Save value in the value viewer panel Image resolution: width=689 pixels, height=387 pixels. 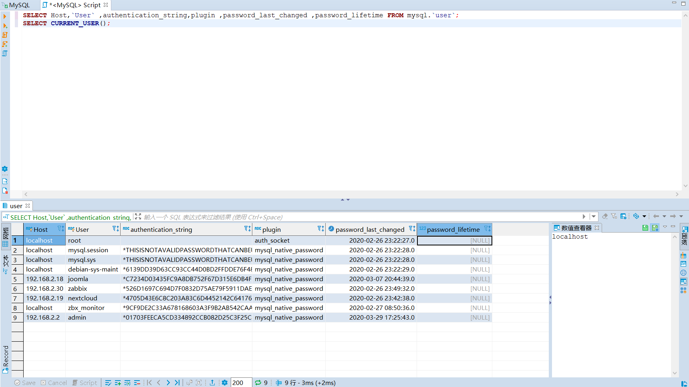pos(645,228)
